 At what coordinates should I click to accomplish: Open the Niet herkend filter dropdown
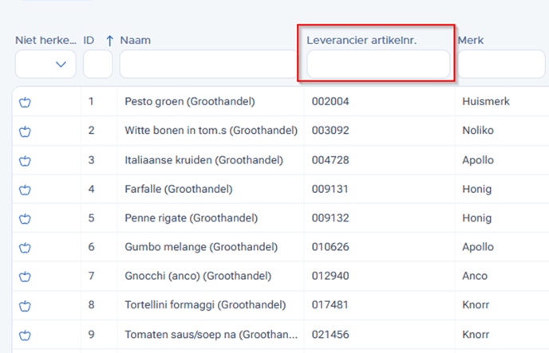45,65
